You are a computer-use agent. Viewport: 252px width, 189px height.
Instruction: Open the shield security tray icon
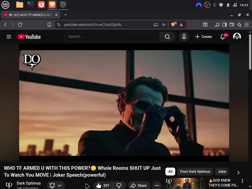click(x=221, y=5)
